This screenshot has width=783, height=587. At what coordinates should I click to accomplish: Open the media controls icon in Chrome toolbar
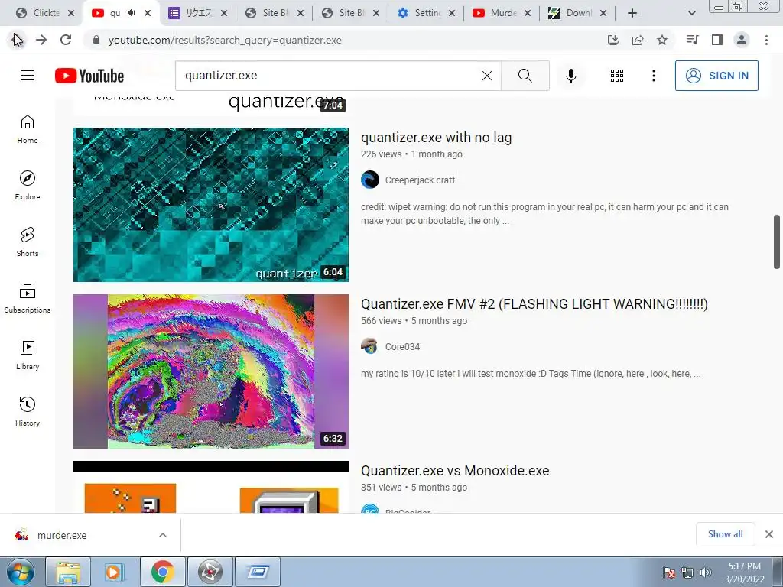click(x=692, y=40)
